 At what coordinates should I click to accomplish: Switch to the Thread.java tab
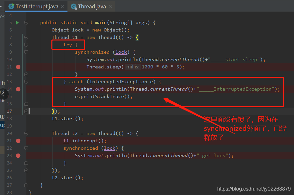(92, 6)
